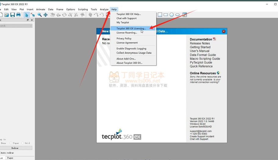The height and width of the screenshot is (160, 278).
Task: Open the Quick Reference link
Action: tap(201, 66)
